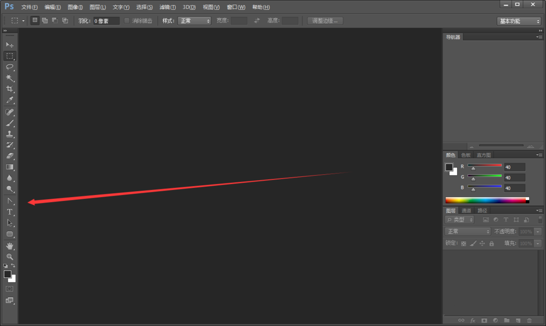Viewport: 546px width, 326px height.
Task: Select the Brush tool
Action: tap(10, 123)
